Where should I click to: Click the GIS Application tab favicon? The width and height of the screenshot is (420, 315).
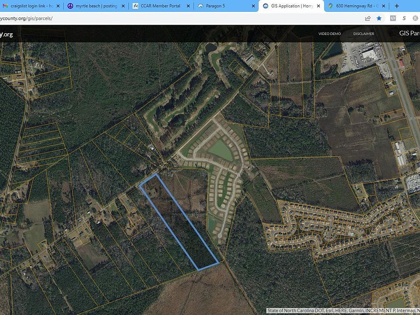tap(266, 6)
